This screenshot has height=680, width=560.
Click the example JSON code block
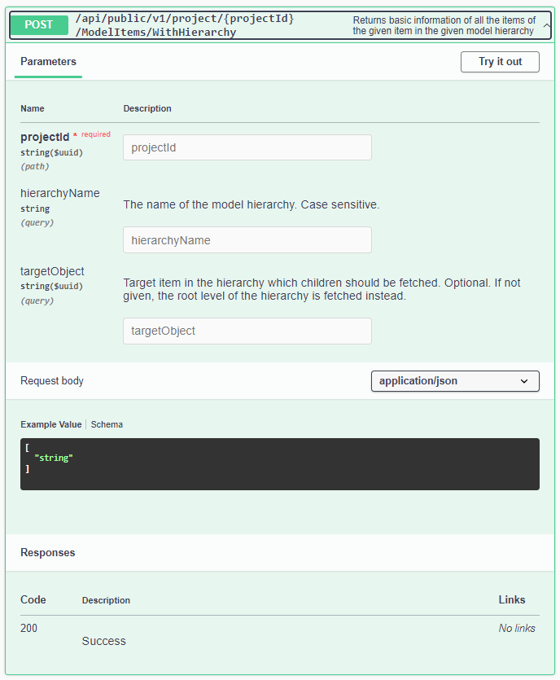[x=279, y=464]
